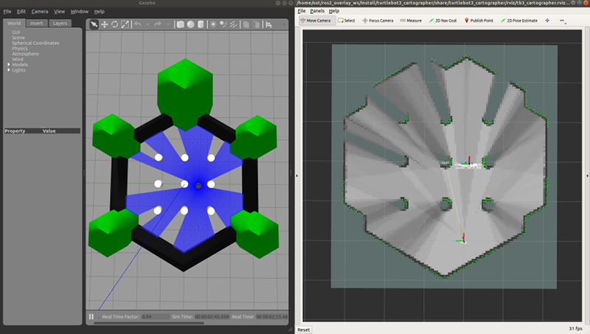Add a point light from toolbar
This screenshot has height=334, width=590.
213,24
